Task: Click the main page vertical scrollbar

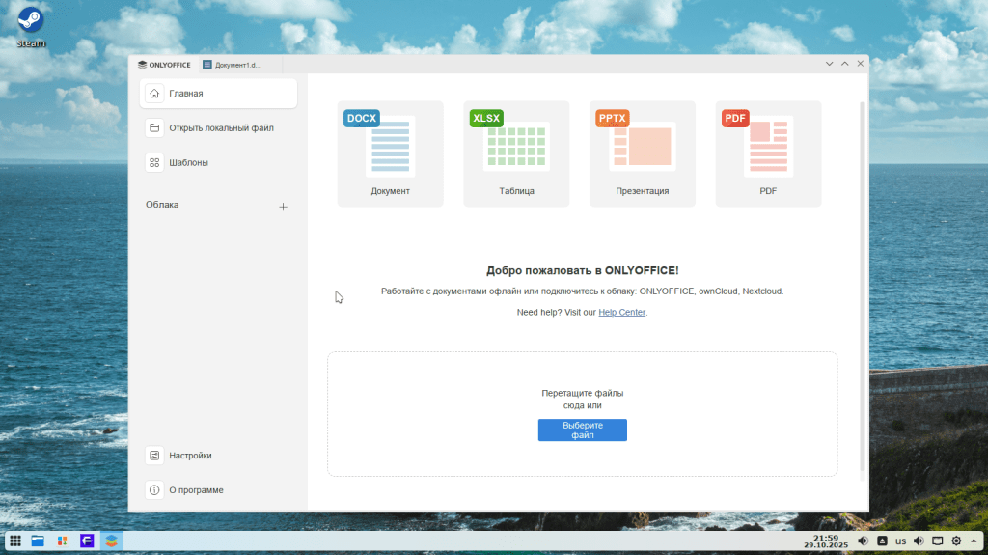Action: pos(862,290)
